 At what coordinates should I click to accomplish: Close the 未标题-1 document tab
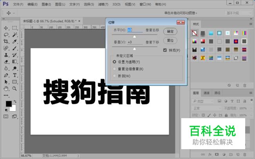(79, 21)
